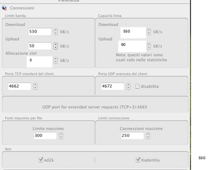Click stepper next to Limite massimo 300
Image resolution: width=212 pixels, height=170 pixels.
[x=61, y=135]
